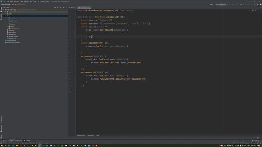This screenshot has height=147, width=262.
Task: Open user account icon in top toolbar
Action: tap(211, 4)
